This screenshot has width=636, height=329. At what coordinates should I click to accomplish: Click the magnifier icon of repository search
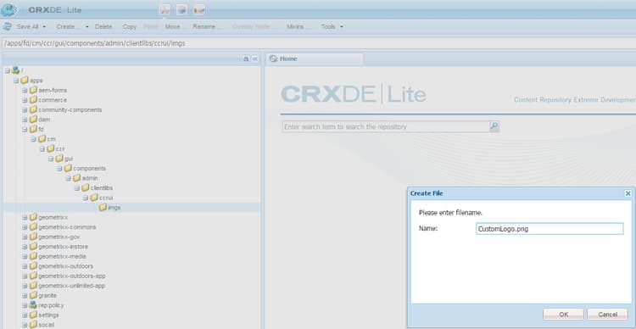(x=494, y=126)
